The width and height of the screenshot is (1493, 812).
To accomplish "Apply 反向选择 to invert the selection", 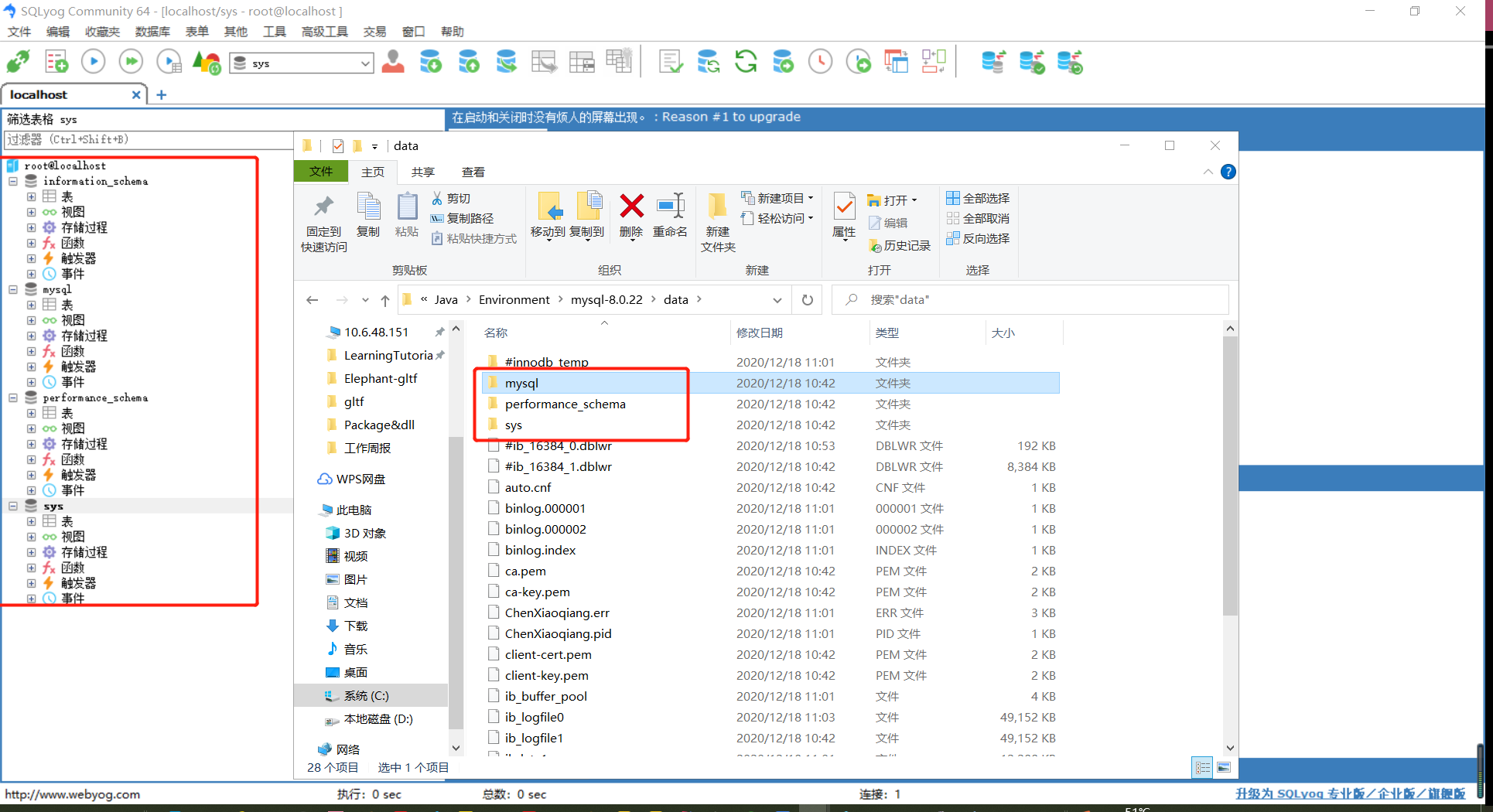I will [x=979, y=238].
